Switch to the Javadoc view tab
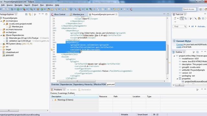Image resolution: width=207 pixels, height=116 pixels. pyautogui.click(x=72, y=90)
